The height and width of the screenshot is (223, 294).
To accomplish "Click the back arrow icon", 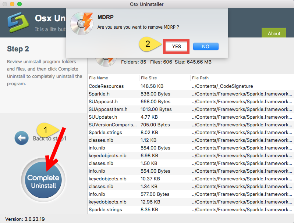I will coord(22,138).
